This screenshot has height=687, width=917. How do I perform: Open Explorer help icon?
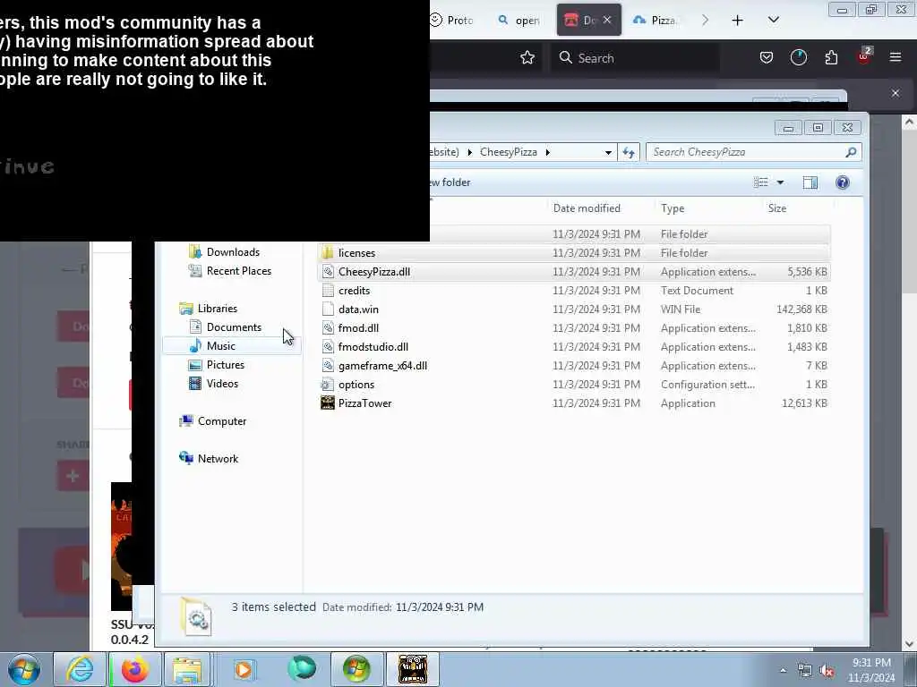tap(842, 182)
